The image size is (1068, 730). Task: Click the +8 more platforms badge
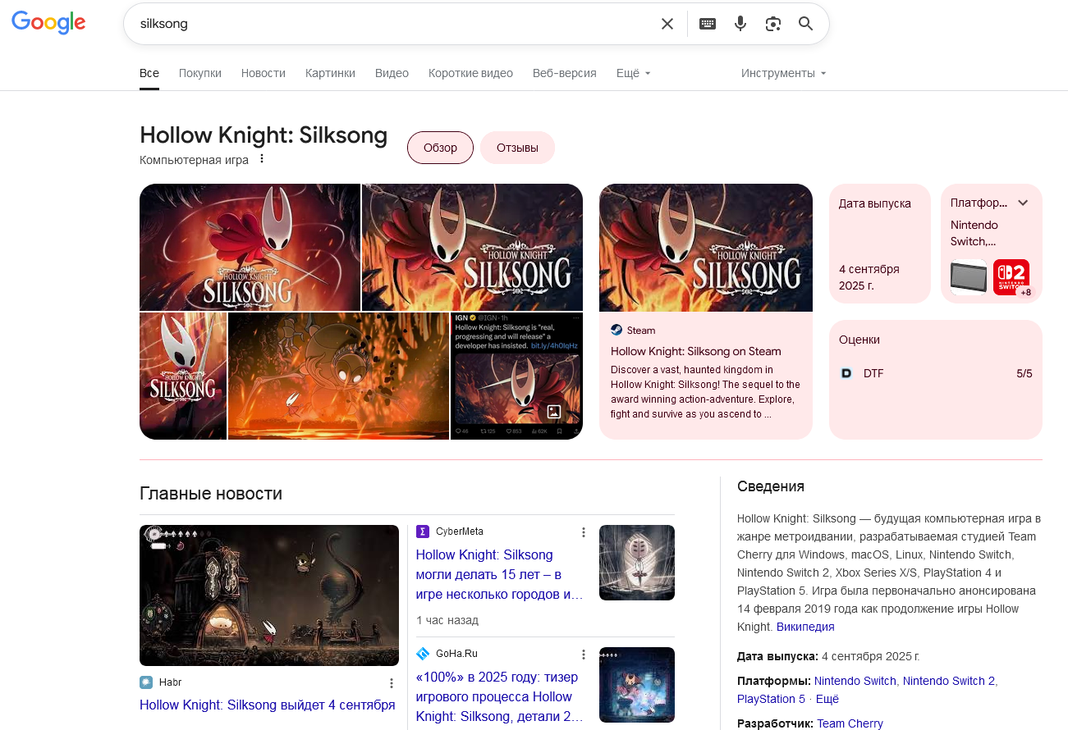(1026, 292)
